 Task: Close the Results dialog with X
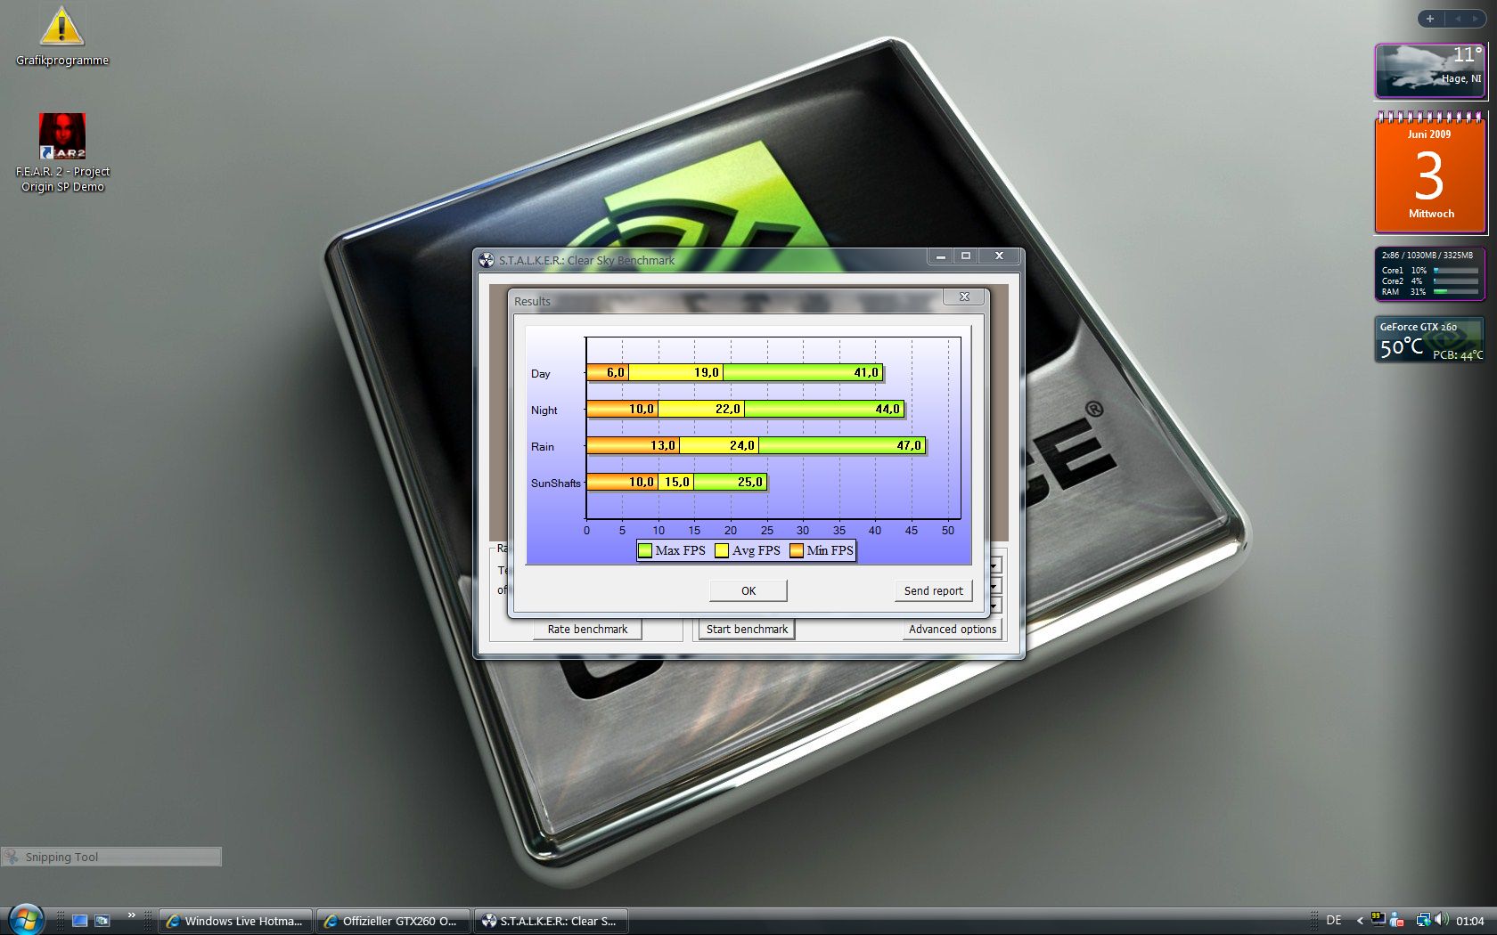click(964, 297)
